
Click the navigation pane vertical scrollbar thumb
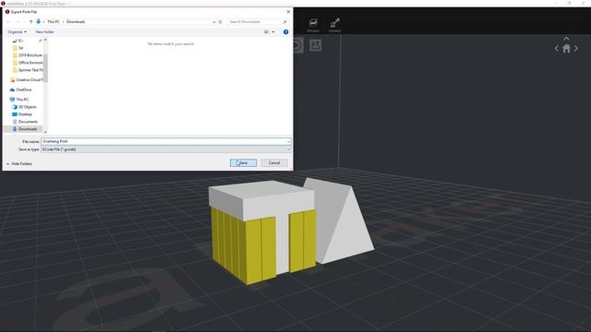click(45, 67)
